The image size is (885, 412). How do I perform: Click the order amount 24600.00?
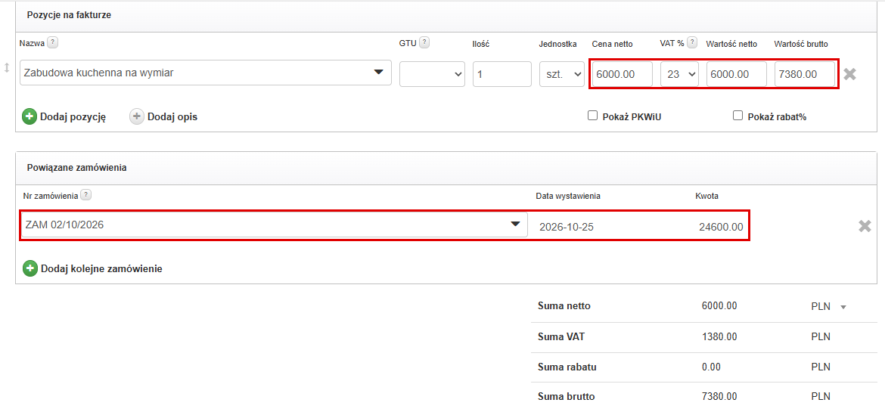coord(721,228)
